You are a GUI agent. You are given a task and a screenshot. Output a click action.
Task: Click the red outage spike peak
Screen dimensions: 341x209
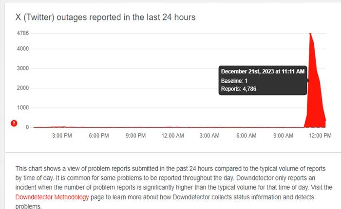tap(310, 34)
